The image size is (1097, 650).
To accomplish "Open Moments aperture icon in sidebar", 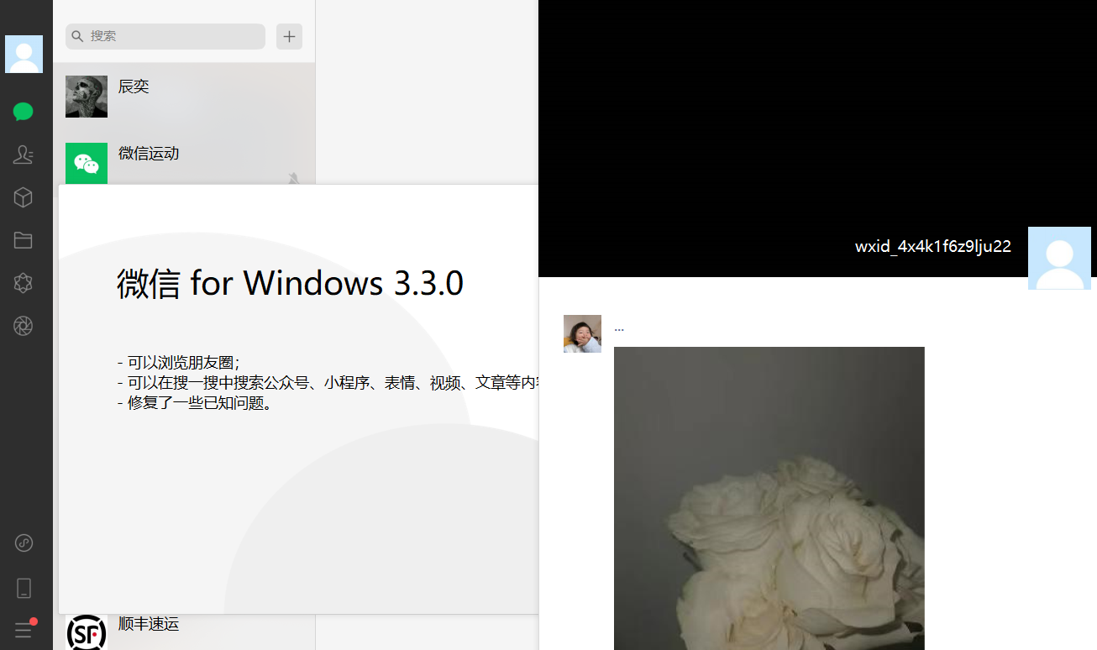I will coord(24,327).
